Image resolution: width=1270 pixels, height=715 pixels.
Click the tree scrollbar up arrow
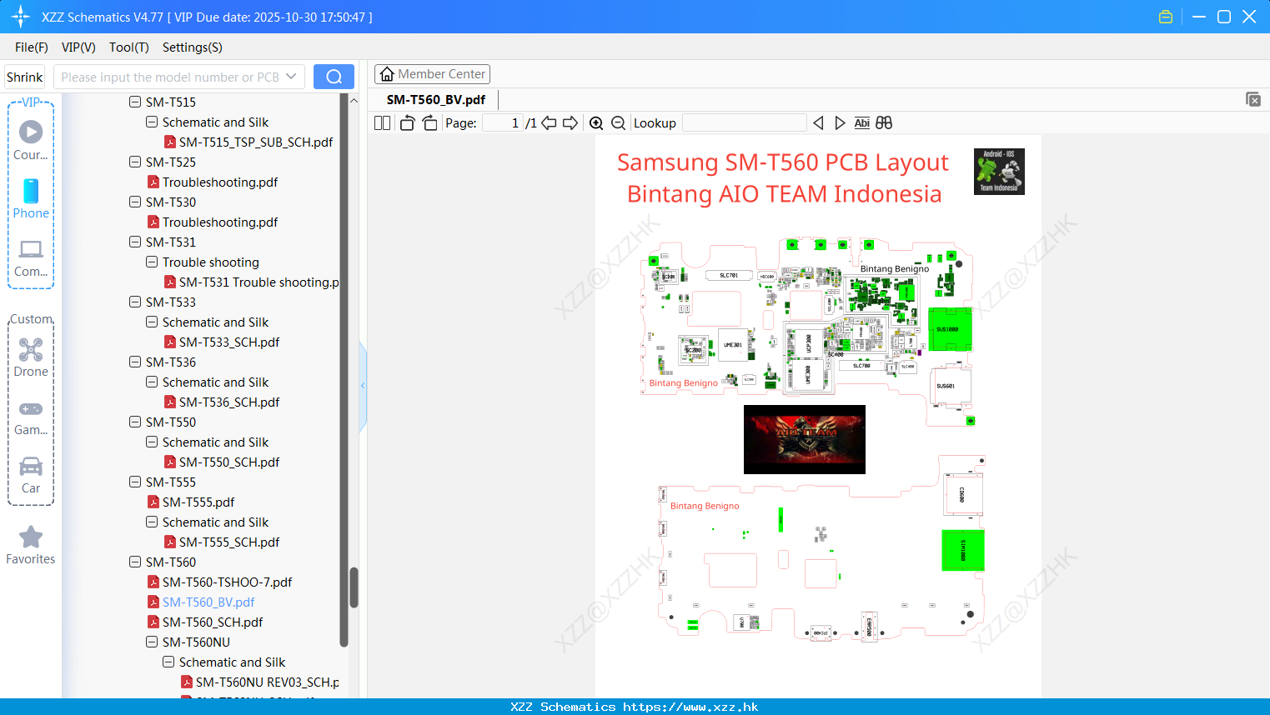pyautogui.click(x=354, y=100)
